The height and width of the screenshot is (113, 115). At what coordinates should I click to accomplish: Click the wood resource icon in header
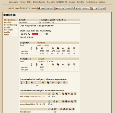(x=39, y=8)
